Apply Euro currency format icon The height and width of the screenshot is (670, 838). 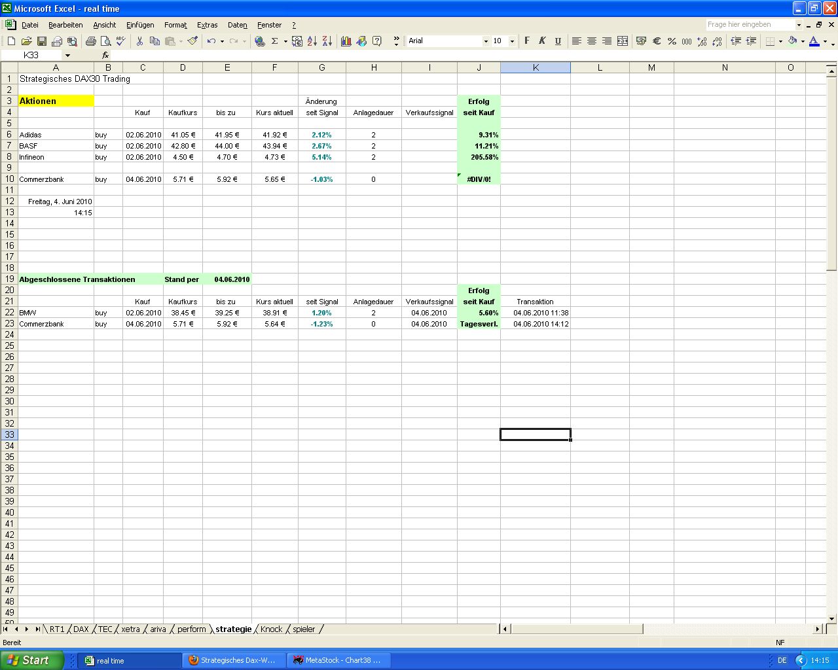656,41
